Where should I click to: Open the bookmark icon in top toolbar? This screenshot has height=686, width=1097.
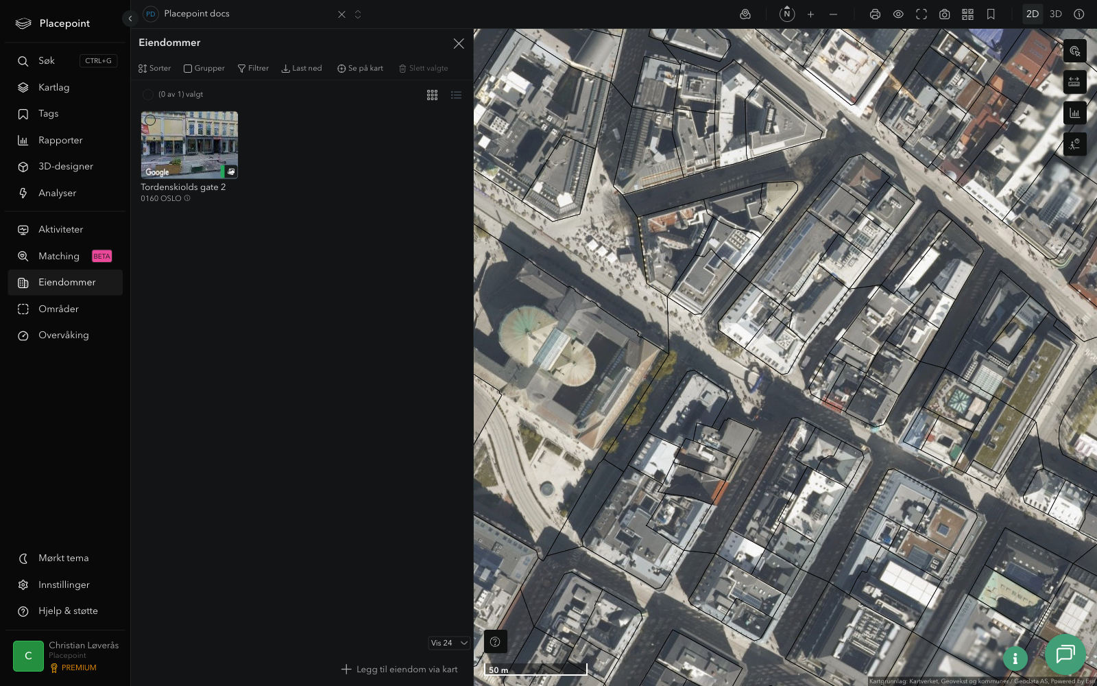[x=991, y=14]
